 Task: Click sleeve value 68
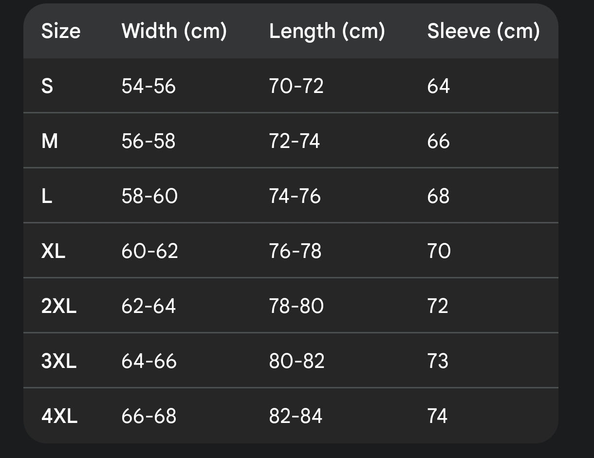(x=438, y=197)
